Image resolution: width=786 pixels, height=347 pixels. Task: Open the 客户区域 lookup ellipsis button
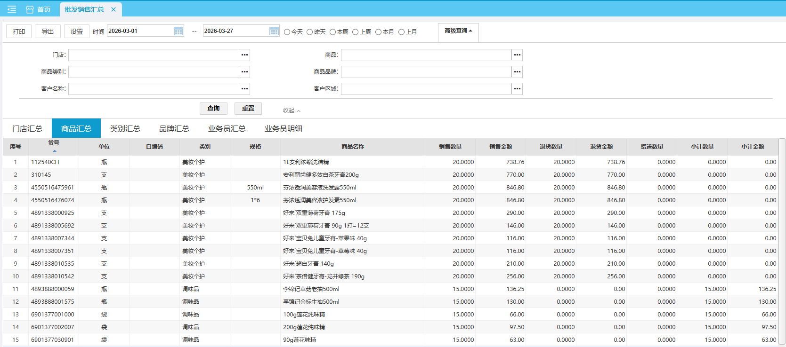[517, 89]
